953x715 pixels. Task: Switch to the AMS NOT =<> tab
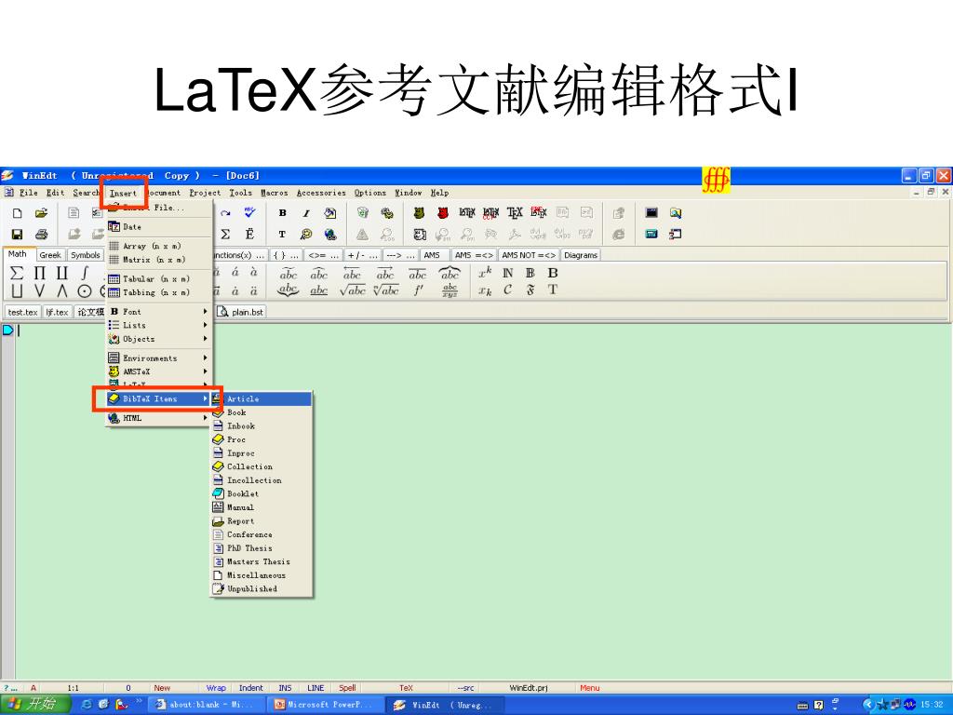(529, 255)
